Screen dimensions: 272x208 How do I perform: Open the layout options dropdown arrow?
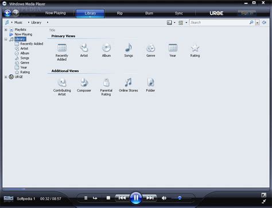coord(174,22)
